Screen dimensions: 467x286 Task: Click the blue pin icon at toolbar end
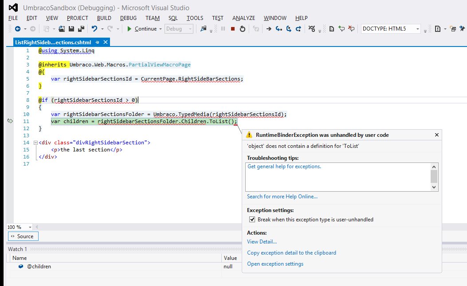(462, 28)
